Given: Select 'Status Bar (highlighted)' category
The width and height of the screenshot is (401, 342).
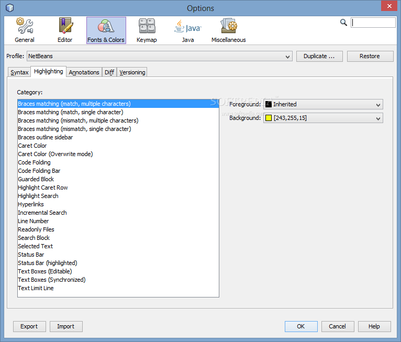Looking at the screenshot, I should pyautogui.click(x=118, y=263).
